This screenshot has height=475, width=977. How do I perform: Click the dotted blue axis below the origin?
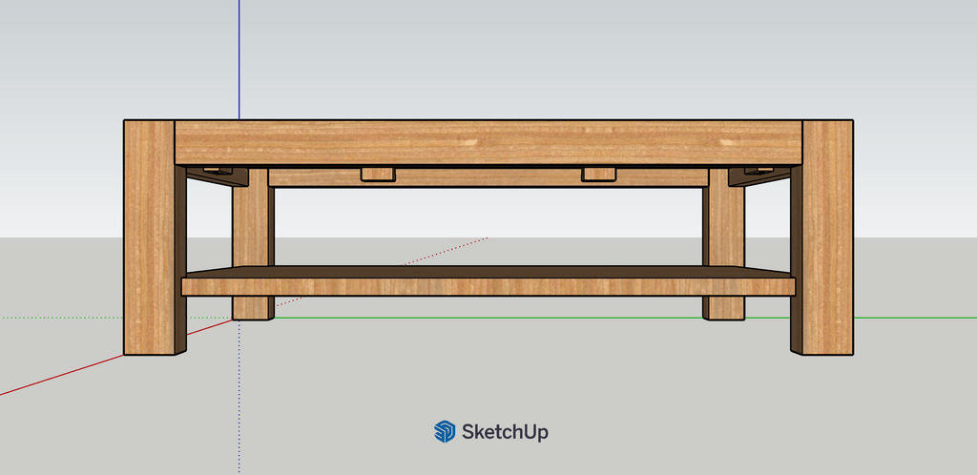click(239, 401)
